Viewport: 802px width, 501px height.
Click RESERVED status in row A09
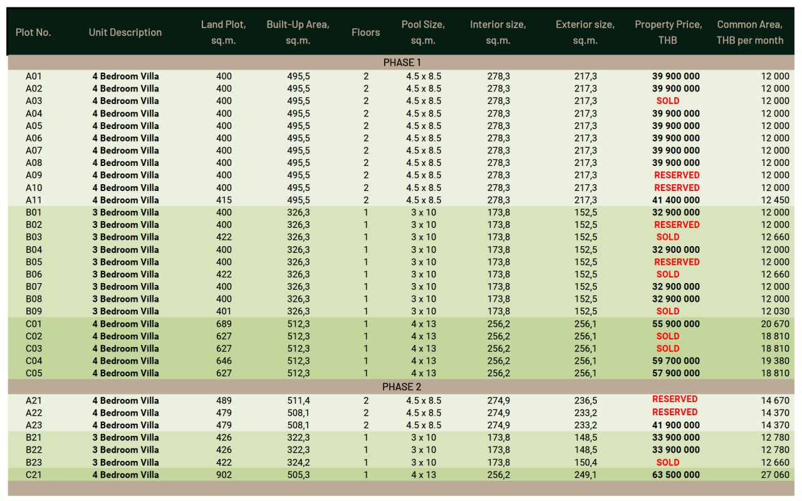tap(677, 175)
